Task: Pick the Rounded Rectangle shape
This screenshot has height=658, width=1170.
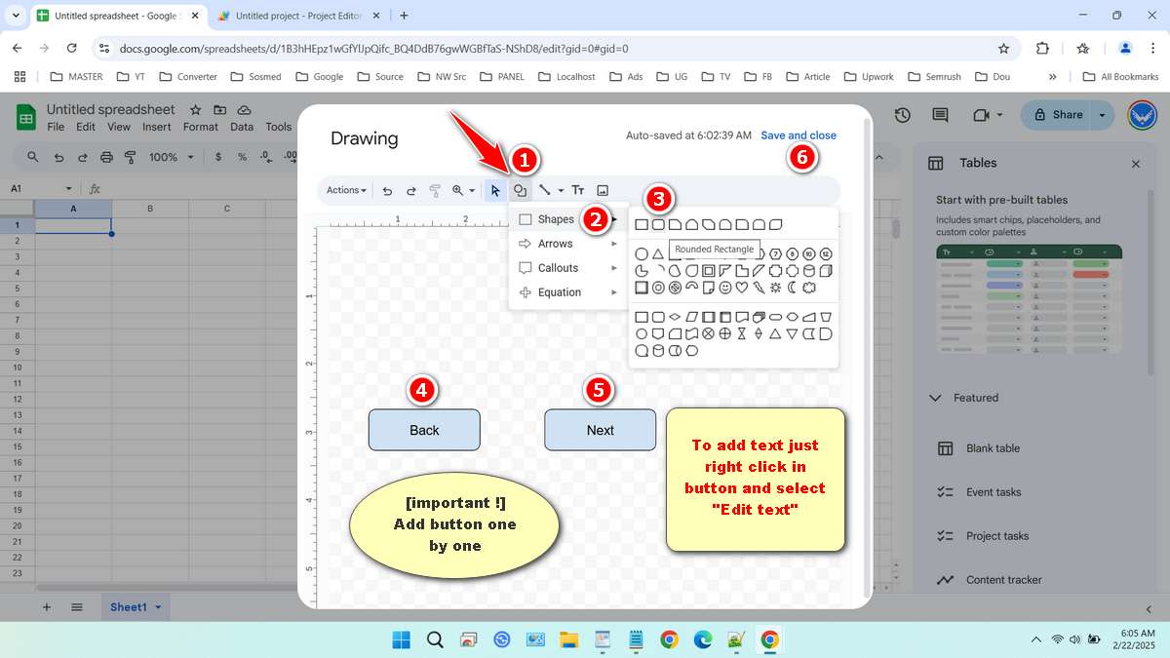Action: point(658,224)
